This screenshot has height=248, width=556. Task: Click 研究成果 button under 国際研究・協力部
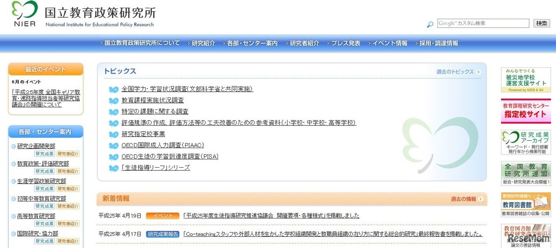pyautogui.click(x=45, y=241)
